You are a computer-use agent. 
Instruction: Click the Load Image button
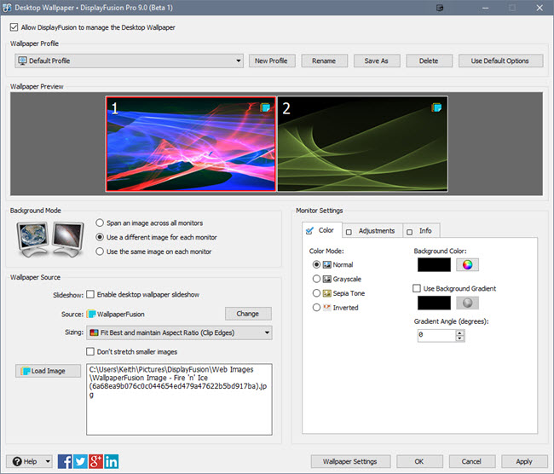48,371
